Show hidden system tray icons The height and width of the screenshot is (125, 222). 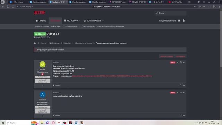pyautogui.click(x=197, y=123)
